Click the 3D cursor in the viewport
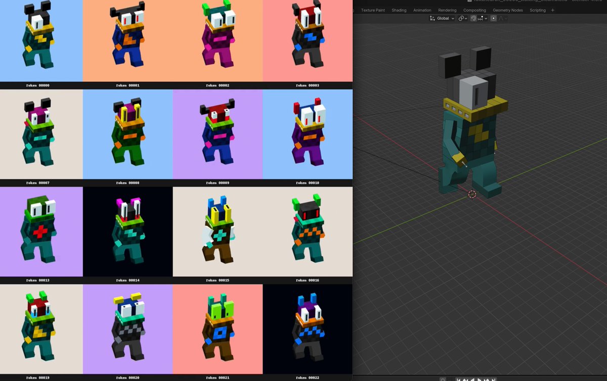Screen dimensions: 607x381 tap(472, 194)
